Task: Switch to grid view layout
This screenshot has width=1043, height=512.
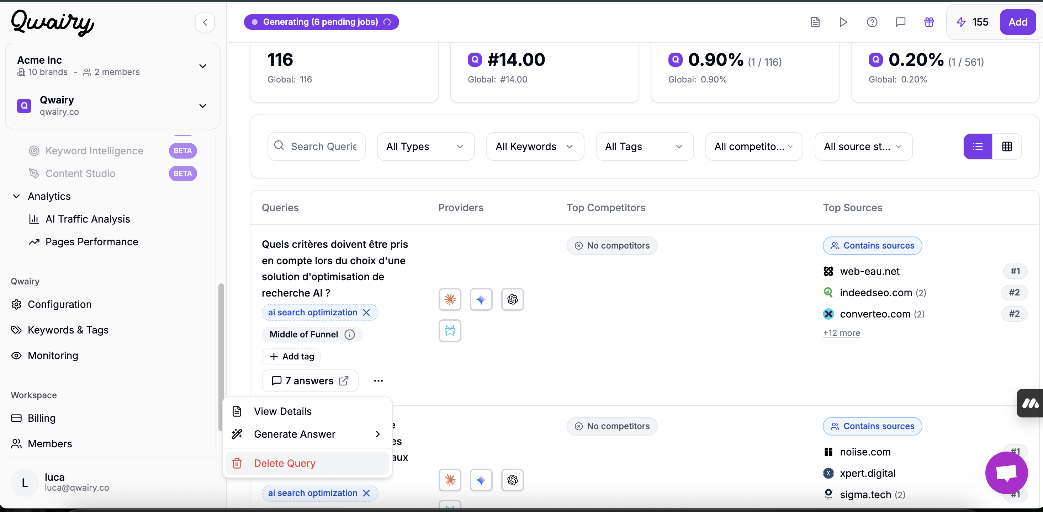Action: click(1007, 146)
